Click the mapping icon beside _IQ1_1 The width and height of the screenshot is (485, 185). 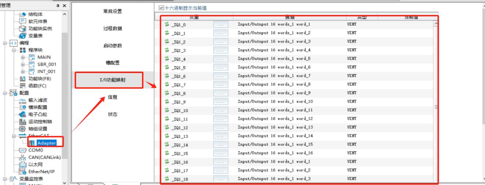tap(167, 33)
